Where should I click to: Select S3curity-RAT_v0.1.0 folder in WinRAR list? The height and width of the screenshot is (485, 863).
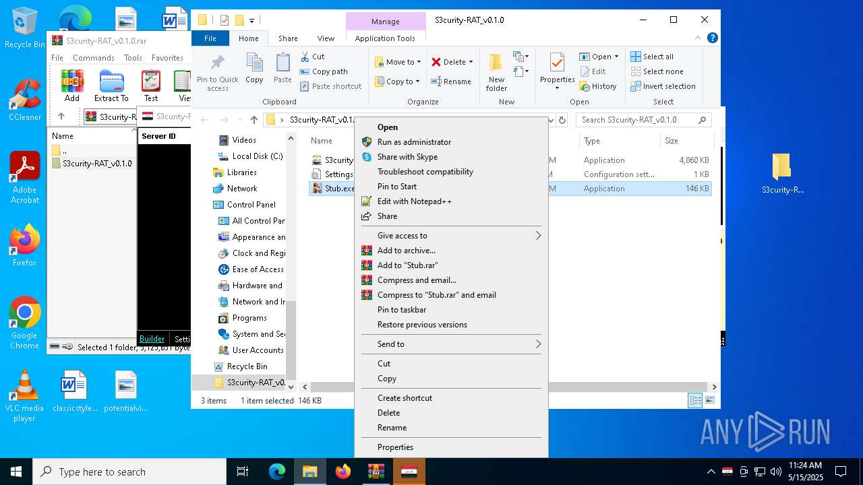pos(91,164)
